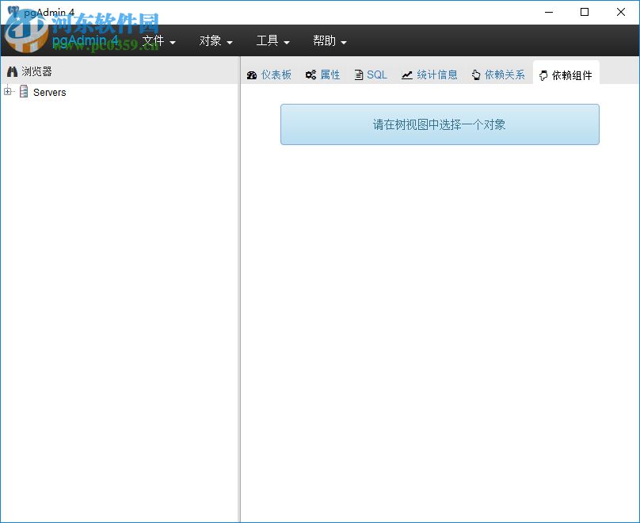Expand the Servers tree node
Screen dimensions: 640x523
click(6, 92)
